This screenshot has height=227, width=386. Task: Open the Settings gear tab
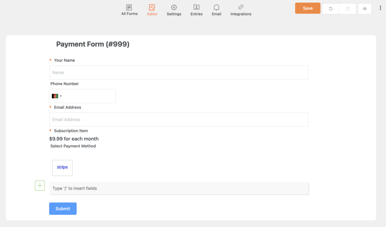(174, 10)
